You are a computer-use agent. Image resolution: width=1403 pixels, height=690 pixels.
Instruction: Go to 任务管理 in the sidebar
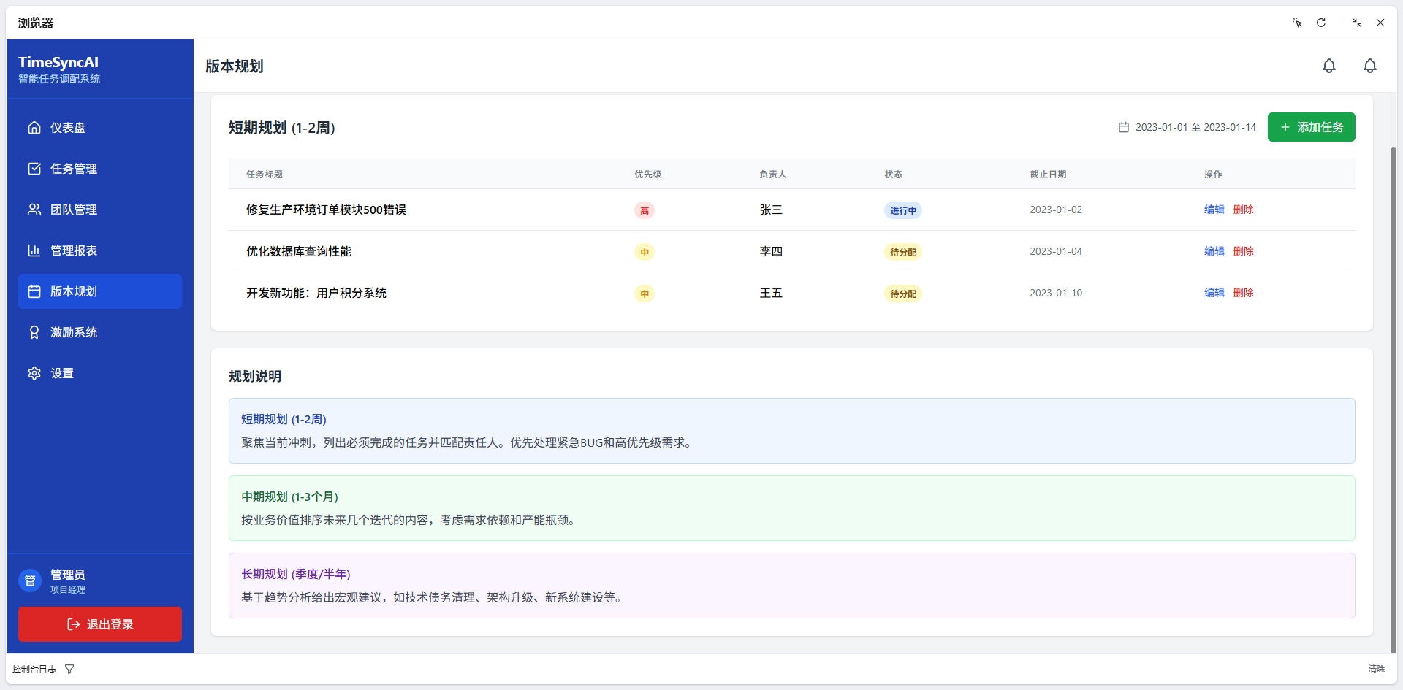click(100, 169)
